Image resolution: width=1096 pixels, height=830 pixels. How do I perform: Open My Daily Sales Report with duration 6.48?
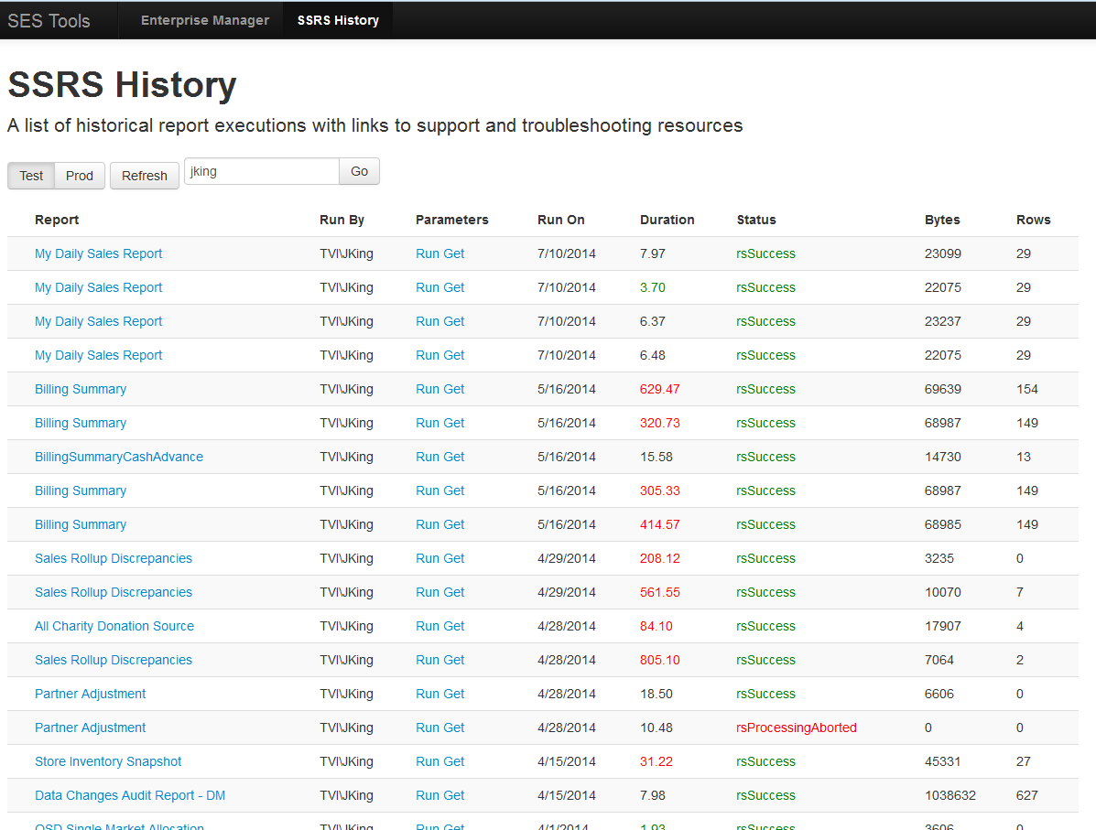[99, 355]
